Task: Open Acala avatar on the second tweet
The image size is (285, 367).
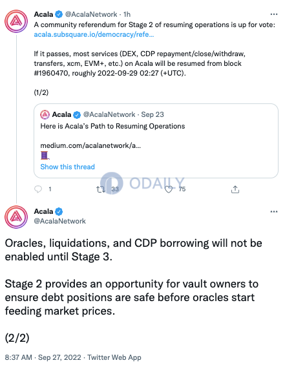Action: click(x=16, y=217)
